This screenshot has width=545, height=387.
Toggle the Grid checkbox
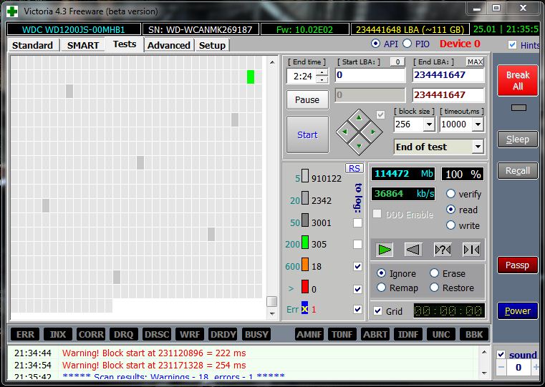pyautogui.click(x=378, y=311)
